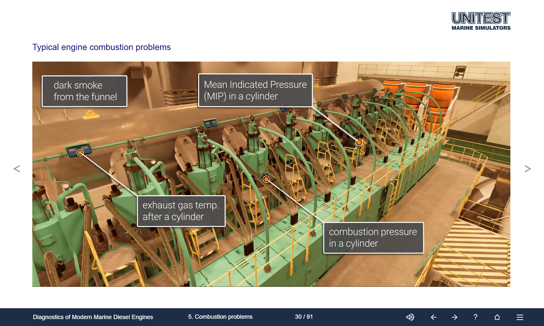Return to home with the house icon
The height and width of the screenshot is (326, 544).
tap(497, 317)
